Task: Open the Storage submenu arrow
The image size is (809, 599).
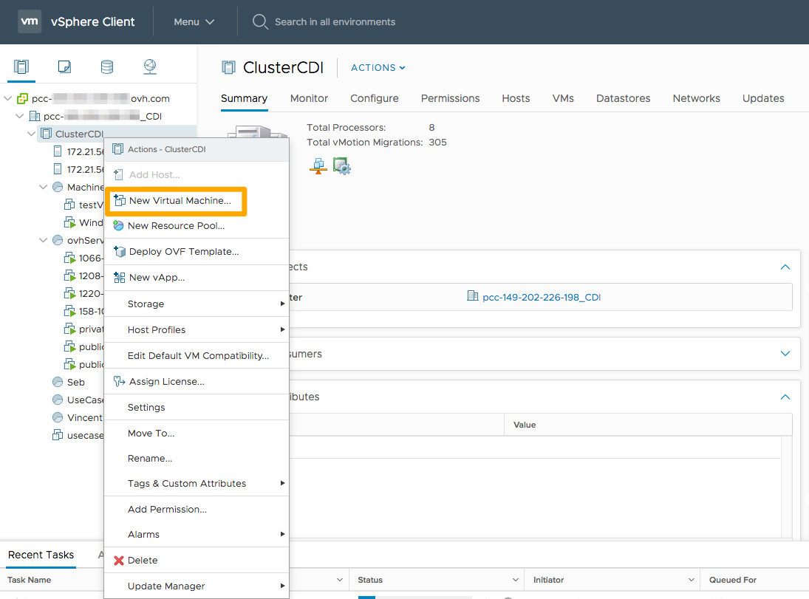Action: (282, 304)
